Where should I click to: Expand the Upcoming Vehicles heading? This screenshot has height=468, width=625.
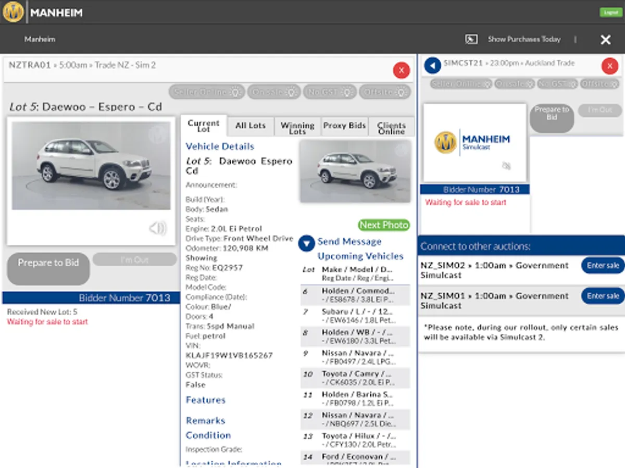point(360,256)
